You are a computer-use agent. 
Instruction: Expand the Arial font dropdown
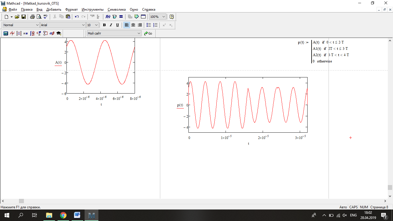[83, 25]
